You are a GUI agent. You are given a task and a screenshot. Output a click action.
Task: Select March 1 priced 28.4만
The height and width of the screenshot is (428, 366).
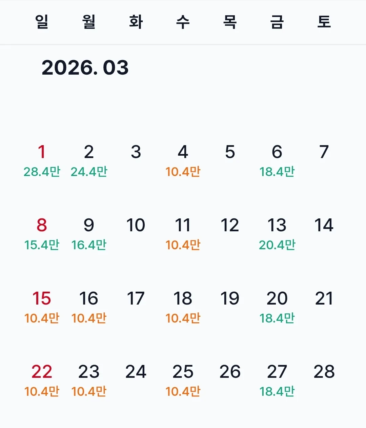tap(42, 161)
